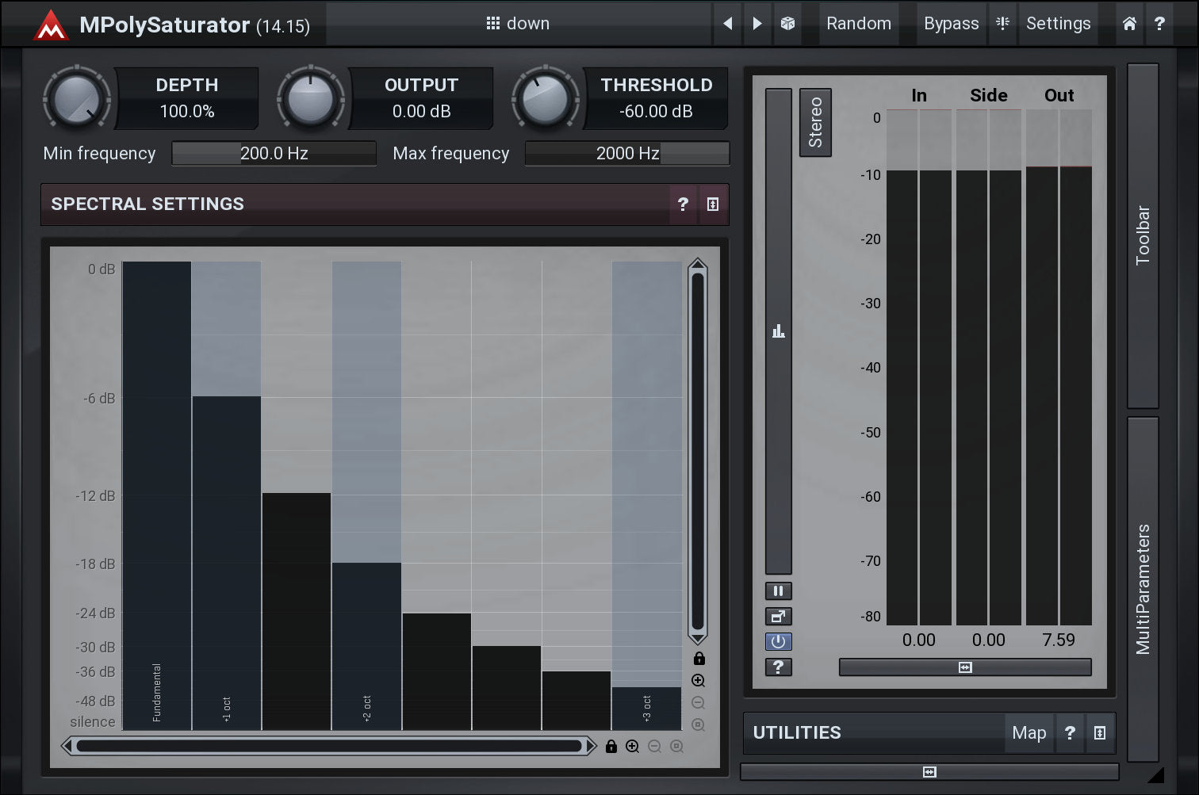1199x795 pixels.
Task: Click the MeldaProduction logo icon
Action: pyautogui.click(x=51, y=25)
